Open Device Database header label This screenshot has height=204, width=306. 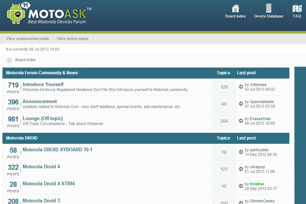coord(269,16)
